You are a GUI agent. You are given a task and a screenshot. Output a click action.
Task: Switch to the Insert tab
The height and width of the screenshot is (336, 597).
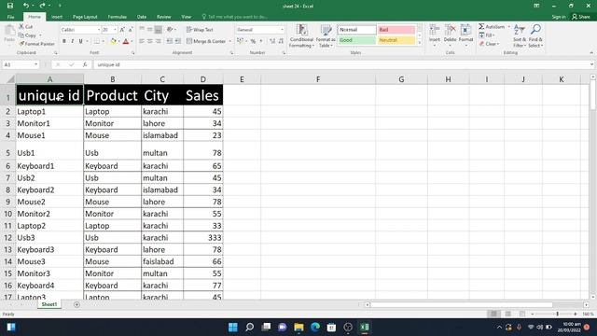[57, 17]
